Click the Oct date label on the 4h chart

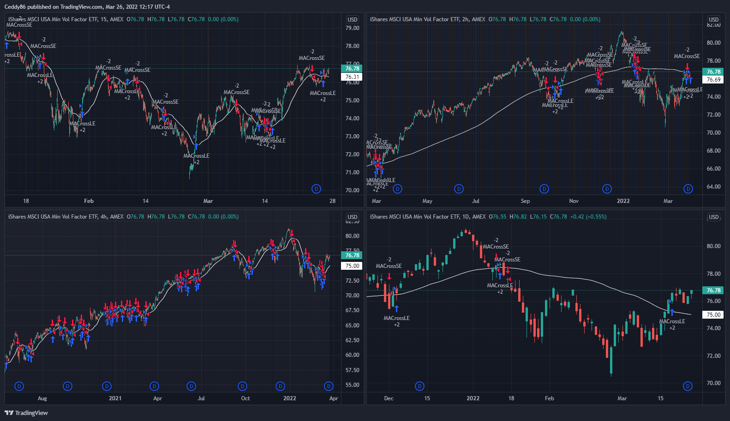(245, 398)
